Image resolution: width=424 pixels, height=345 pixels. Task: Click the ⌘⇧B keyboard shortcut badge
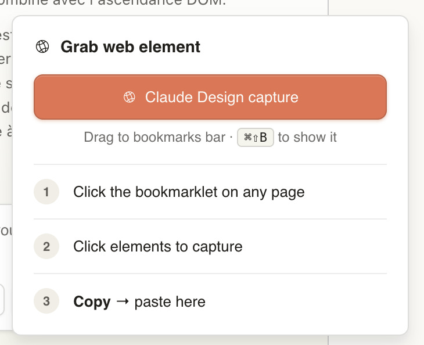click(255, 137)
